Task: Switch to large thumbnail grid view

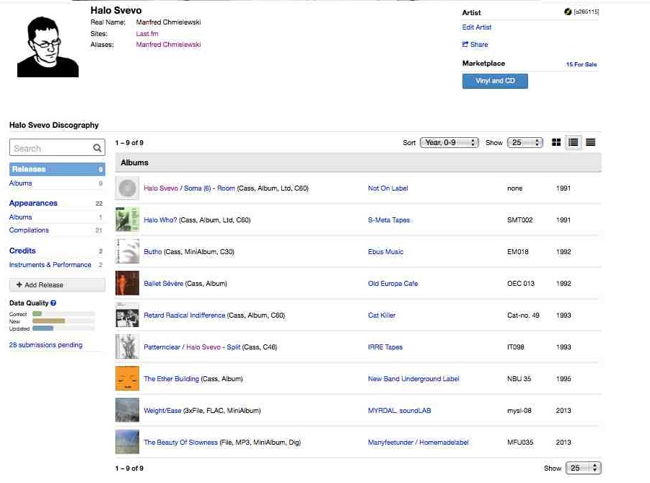Action: click(x=556, y=142)
